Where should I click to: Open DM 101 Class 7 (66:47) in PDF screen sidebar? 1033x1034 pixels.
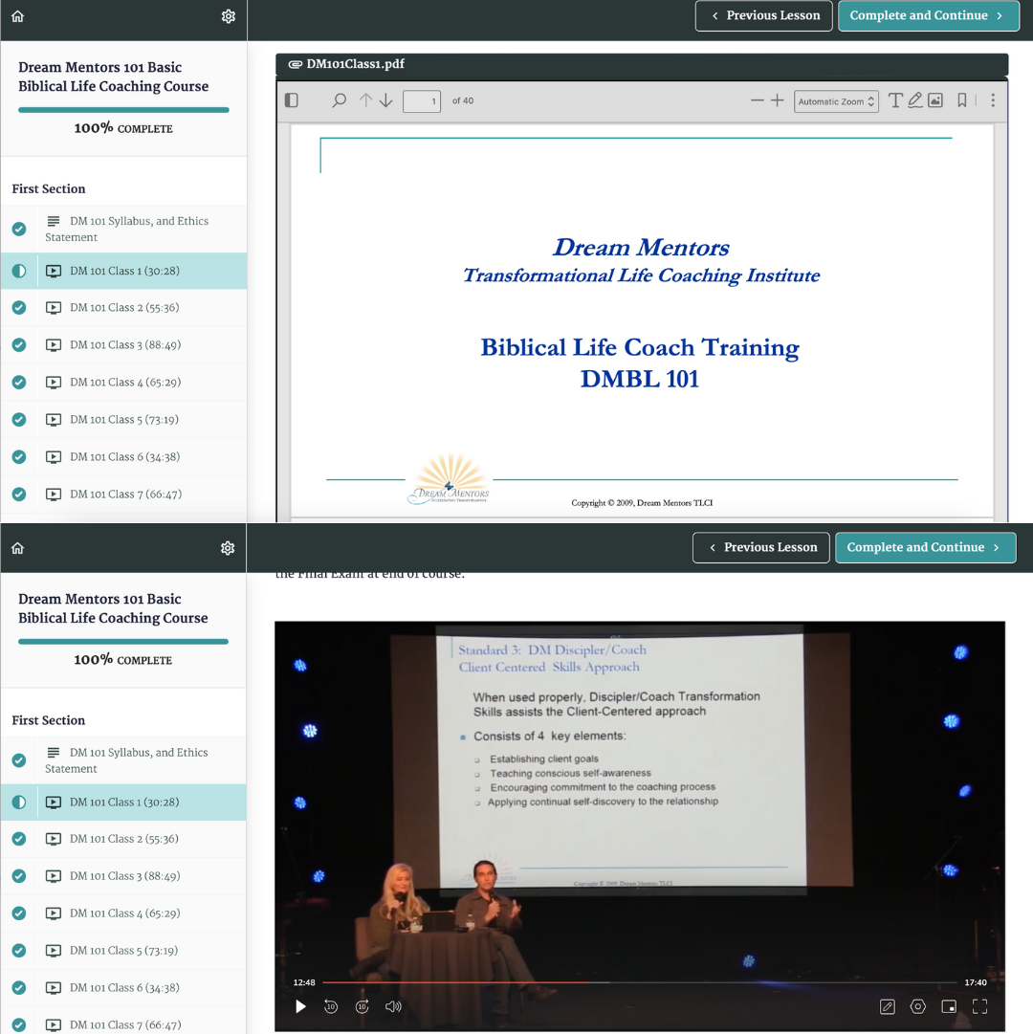tap(124, 494)
